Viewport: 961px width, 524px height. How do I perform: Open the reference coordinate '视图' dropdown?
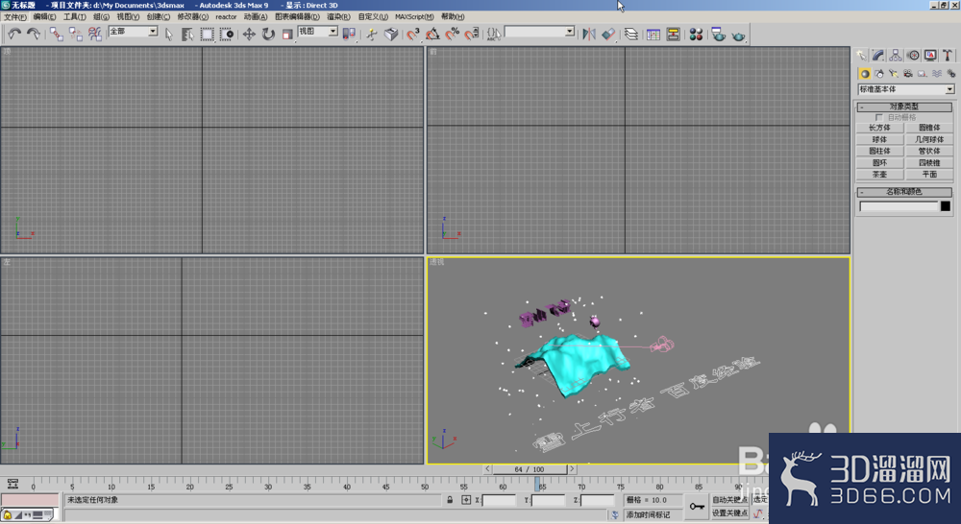tap(318, 32)
